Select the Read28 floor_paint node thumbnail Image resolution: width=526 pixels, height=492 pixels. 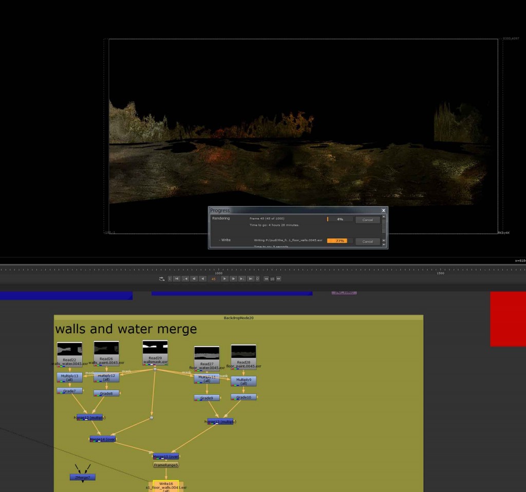(243, 352)
